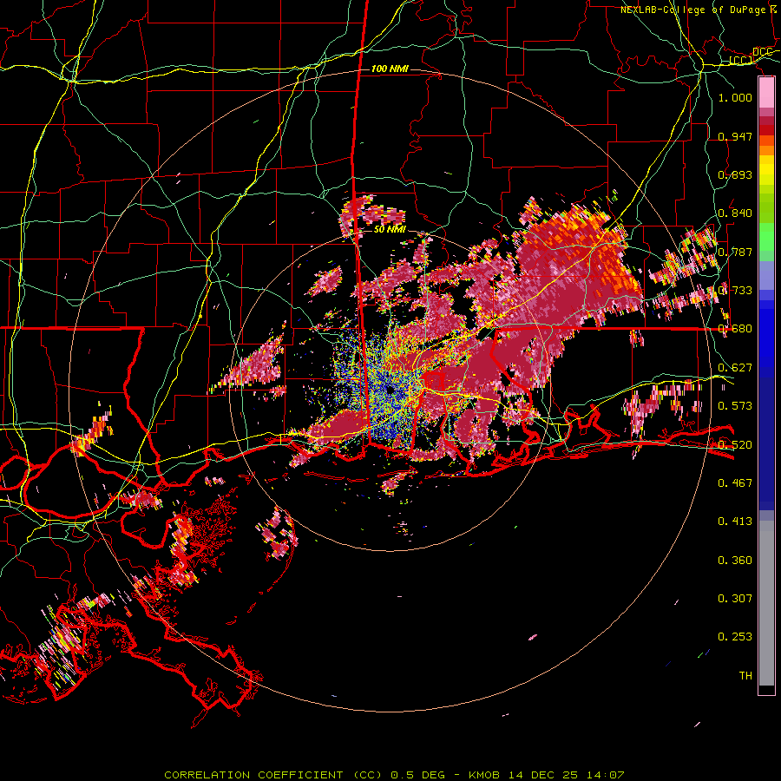
Task: Click the 0.307 legend value
Action: point(735,599)
